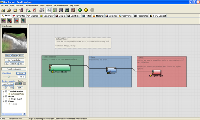Click the next extents arrow by Main Extents

click(25, 26)
